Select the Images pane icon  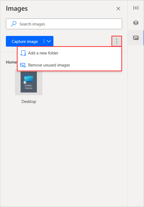[136, 38]
